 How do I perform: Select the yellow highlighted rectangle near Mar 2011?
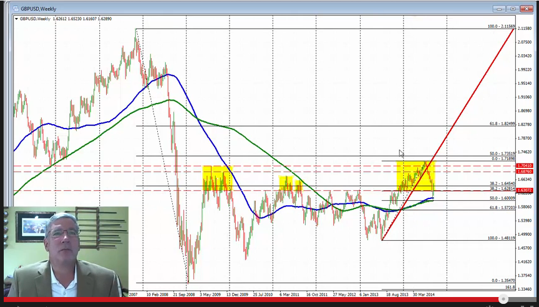coord(286,183)
